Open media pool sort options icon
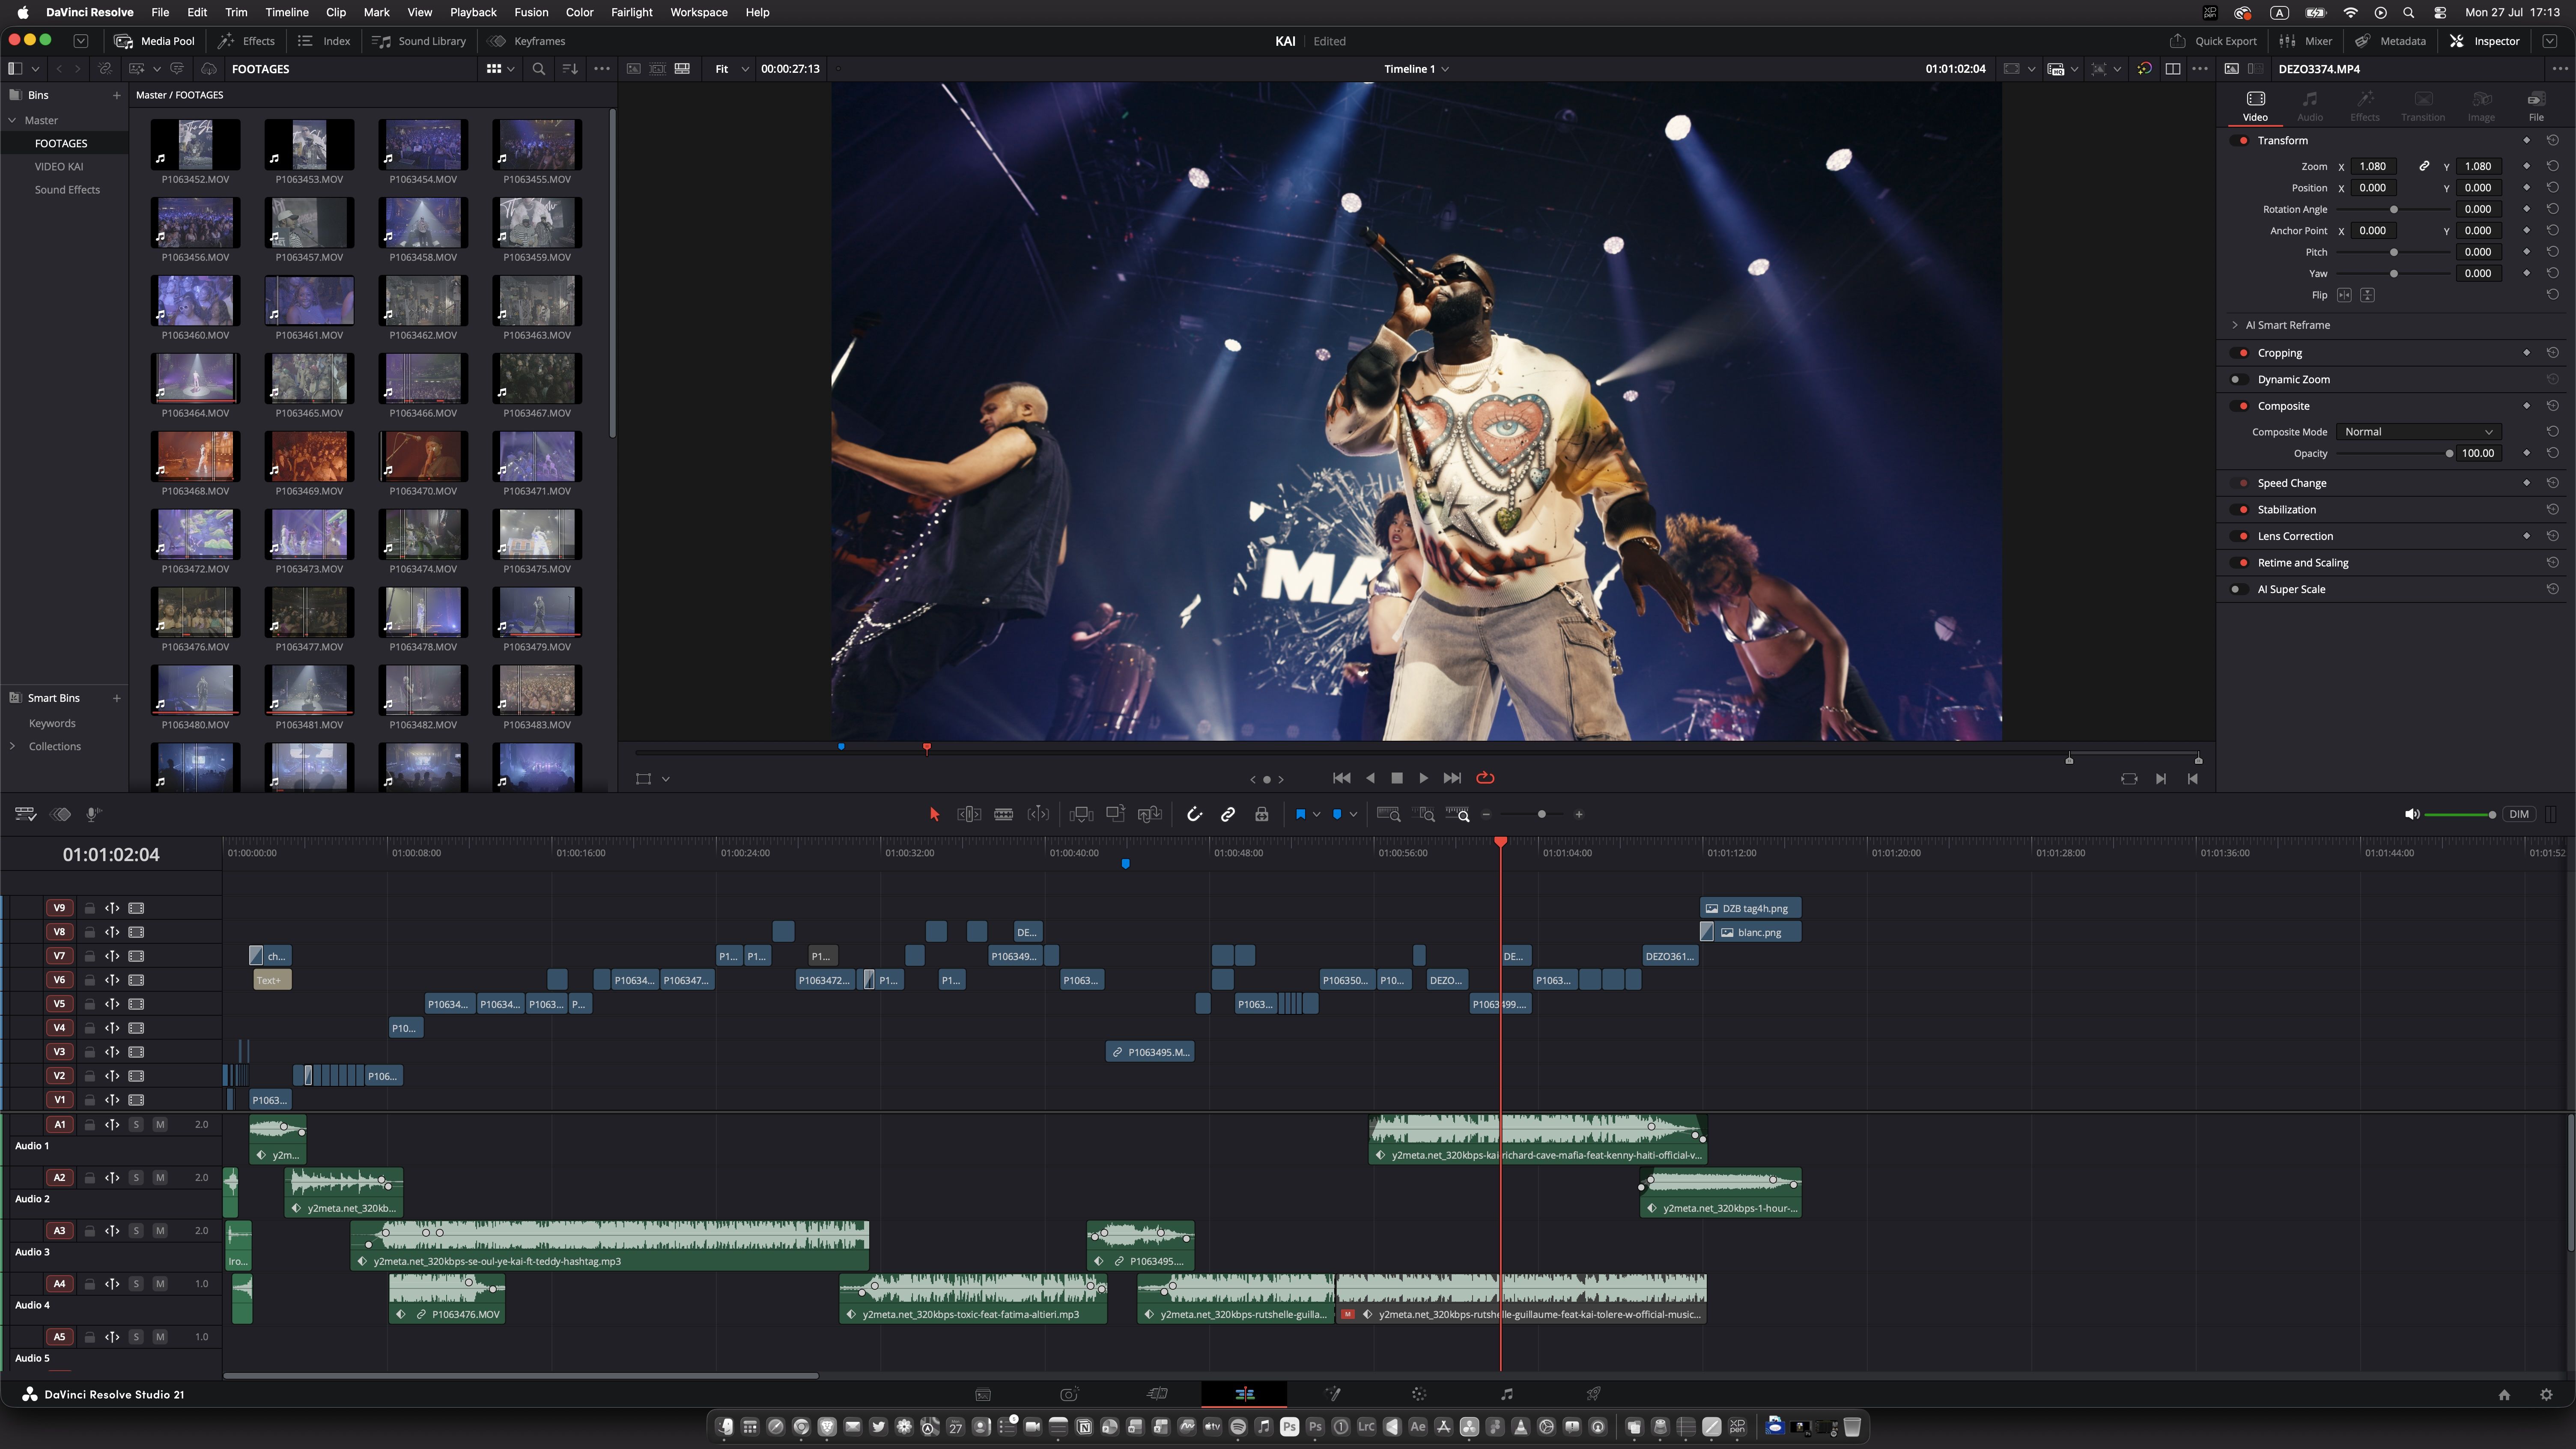 pyautogui.click(x=570, y=69)
